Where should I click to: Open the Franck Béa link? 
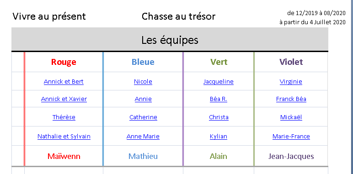(291, 99)
